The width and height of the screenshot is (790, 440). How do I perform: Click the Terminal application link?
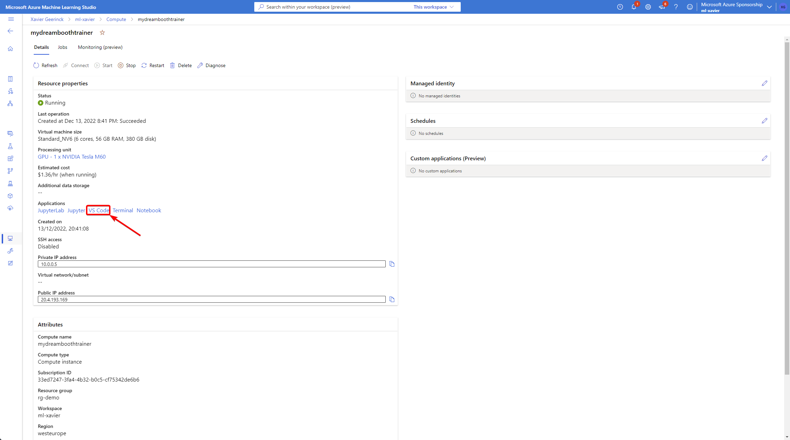coord(122,210)
